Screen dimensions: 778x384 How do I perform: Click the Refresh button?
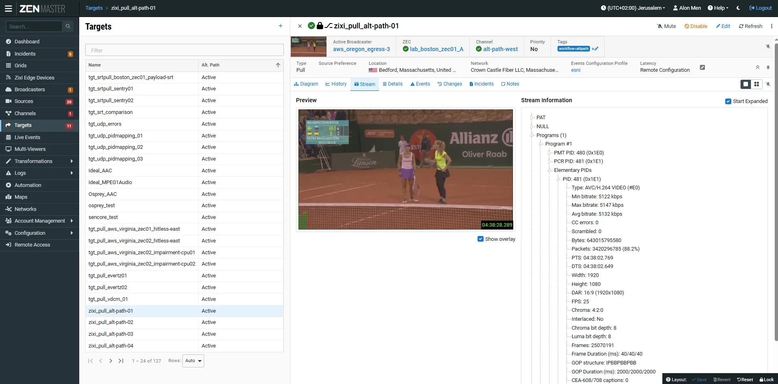tap(750, 26)
